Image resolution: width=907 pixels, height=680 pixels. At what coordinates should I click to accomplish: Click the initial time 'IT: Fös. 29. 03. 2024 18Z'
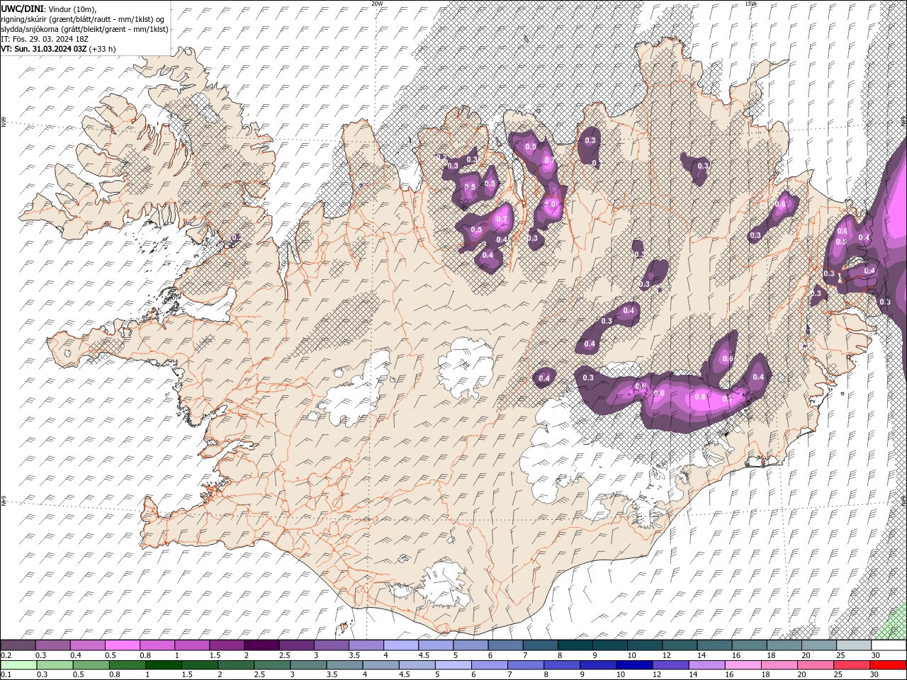[x=46, y=39]
